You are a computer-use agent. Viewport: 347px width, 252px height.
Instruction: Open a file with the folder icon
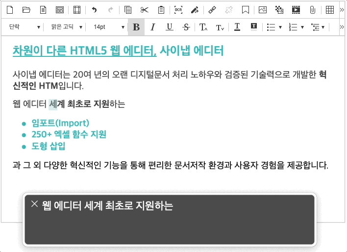(26, 9)
